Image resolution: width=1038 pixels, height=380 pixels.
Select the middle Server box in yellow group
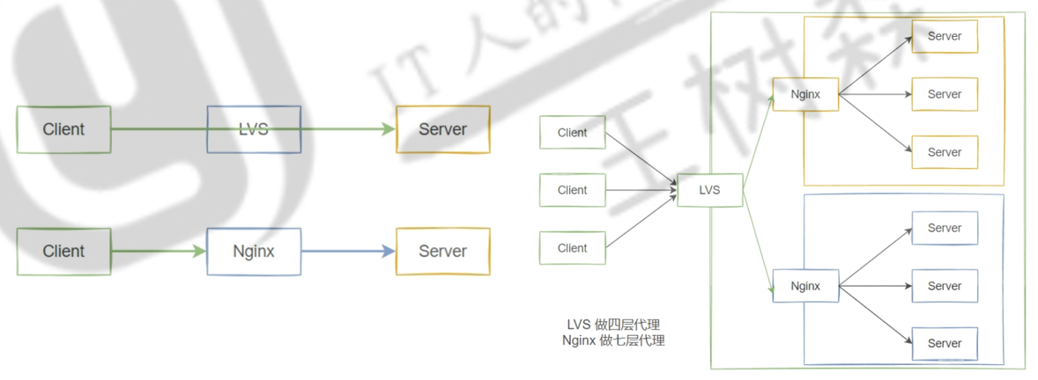point(945,94)
